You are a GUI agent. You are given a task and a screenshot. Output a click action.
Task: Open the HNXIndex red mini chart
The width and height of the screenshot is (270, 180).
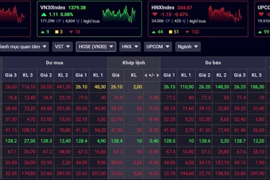tap(225, 14)
